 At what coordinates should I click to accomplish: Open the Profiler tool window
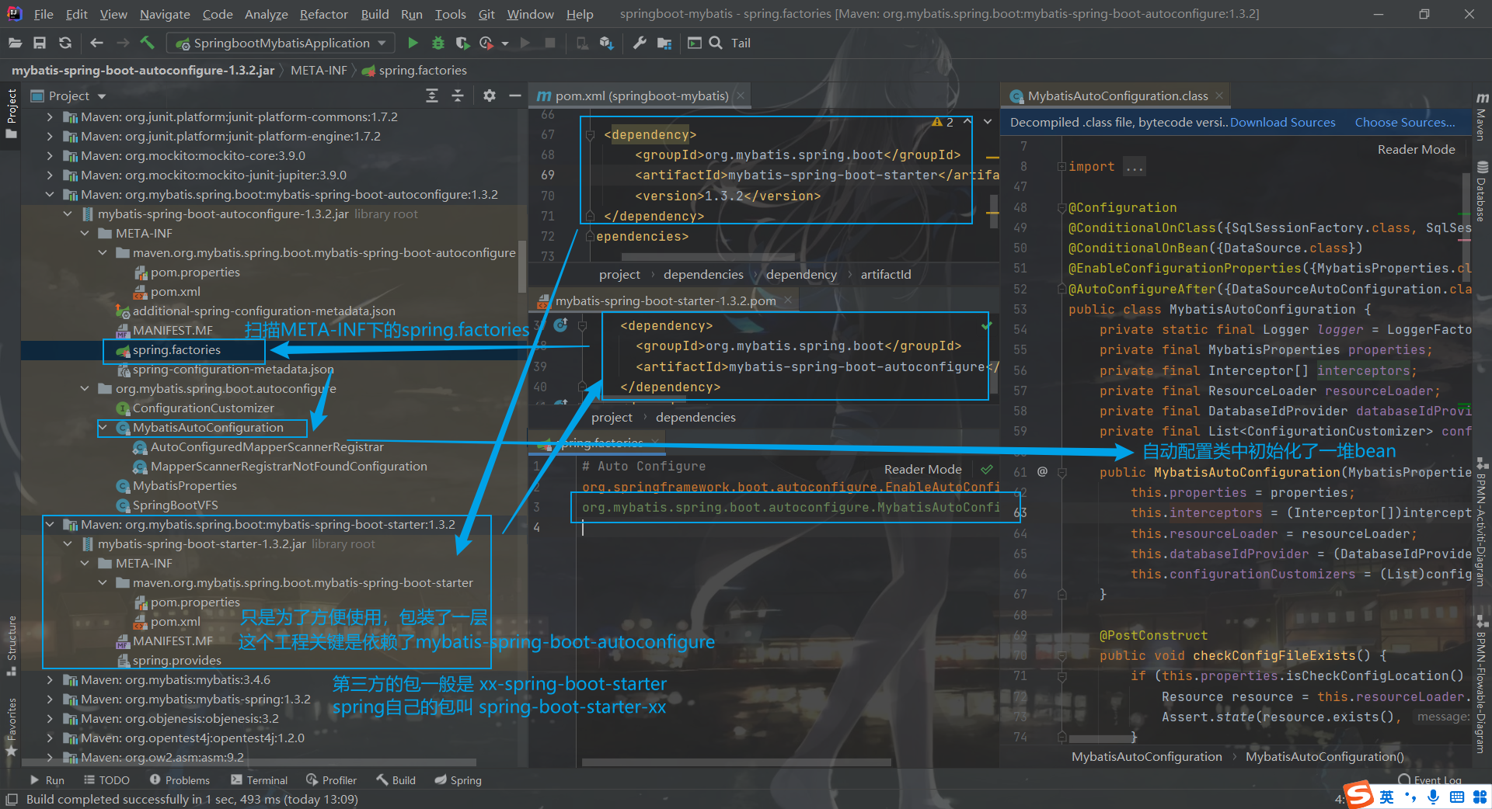point(331,780)
